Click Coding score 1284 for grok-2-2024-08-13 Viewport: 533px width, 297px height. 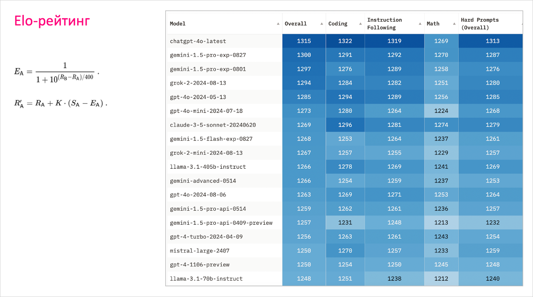click(345, 83)
